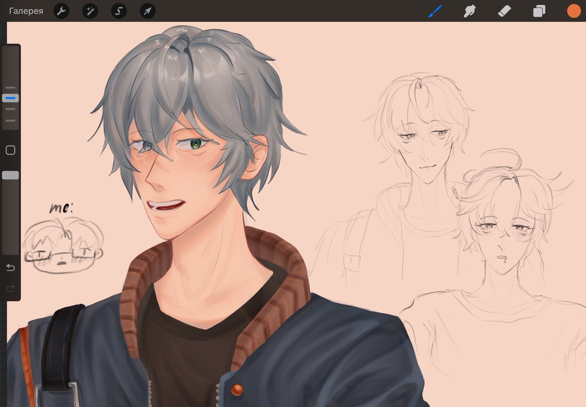Image resolution: width=586 pixels, height=407 pixels.
Task: Activate the Selection tool
Action: 119,11
